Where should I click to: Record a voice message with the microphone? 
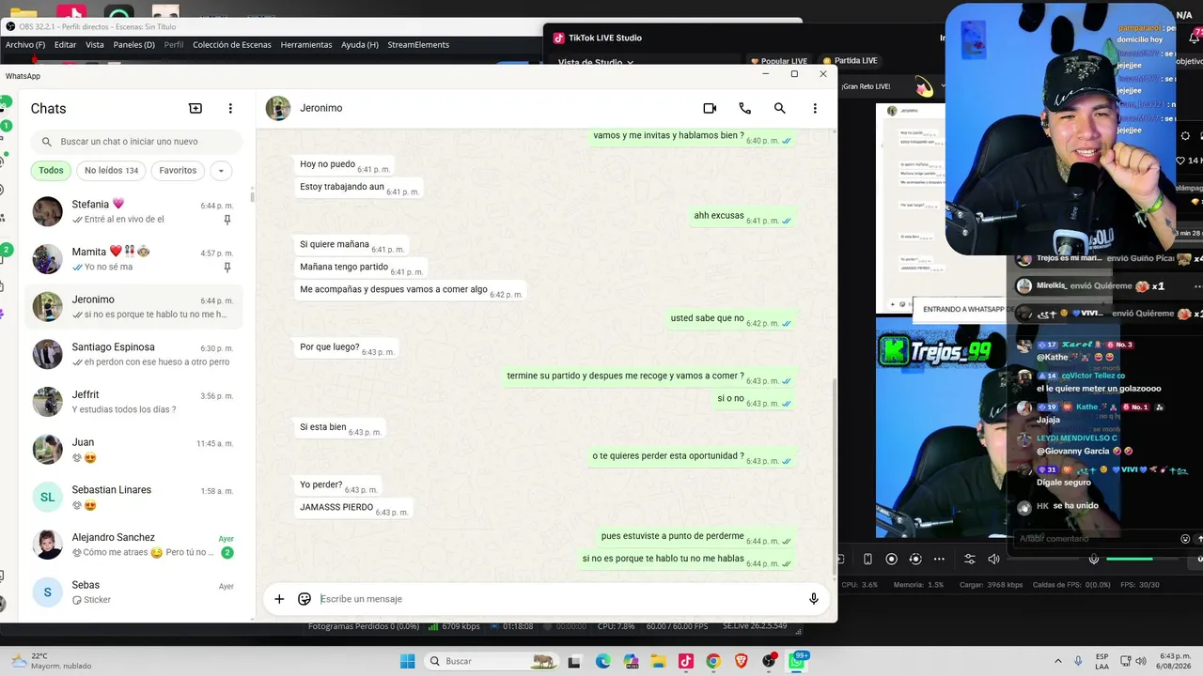click(x=814, y=599)
